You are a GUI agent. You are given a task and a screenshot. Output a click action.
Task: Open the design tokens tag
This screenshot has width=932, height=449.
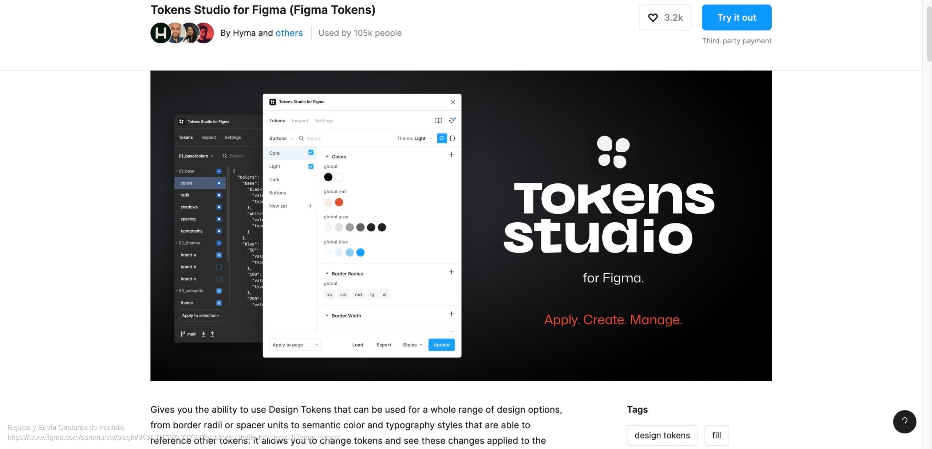662,436
